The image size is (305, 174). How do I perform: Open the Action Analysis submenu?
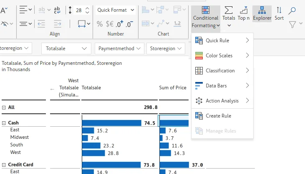[222, 100]
